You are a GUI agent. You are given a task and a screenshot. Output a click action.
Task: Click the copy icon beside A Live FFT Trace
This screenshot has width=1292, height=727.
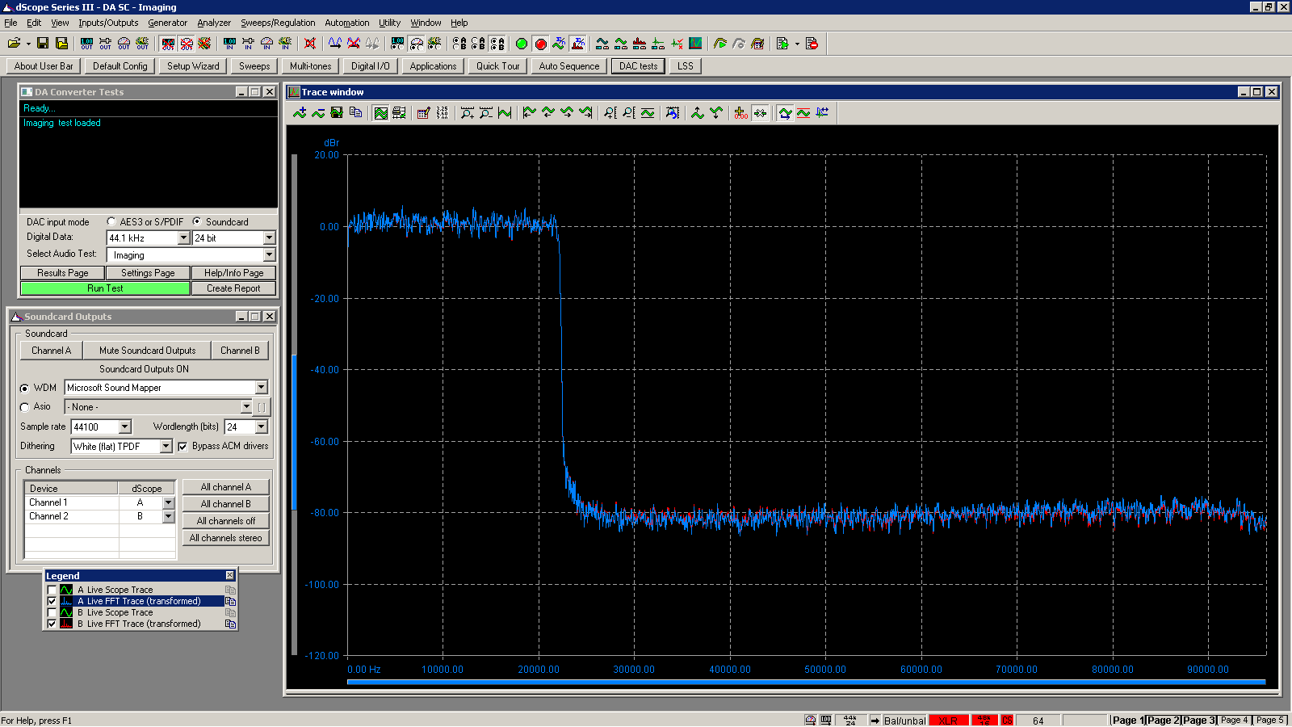tap(230, 601)
